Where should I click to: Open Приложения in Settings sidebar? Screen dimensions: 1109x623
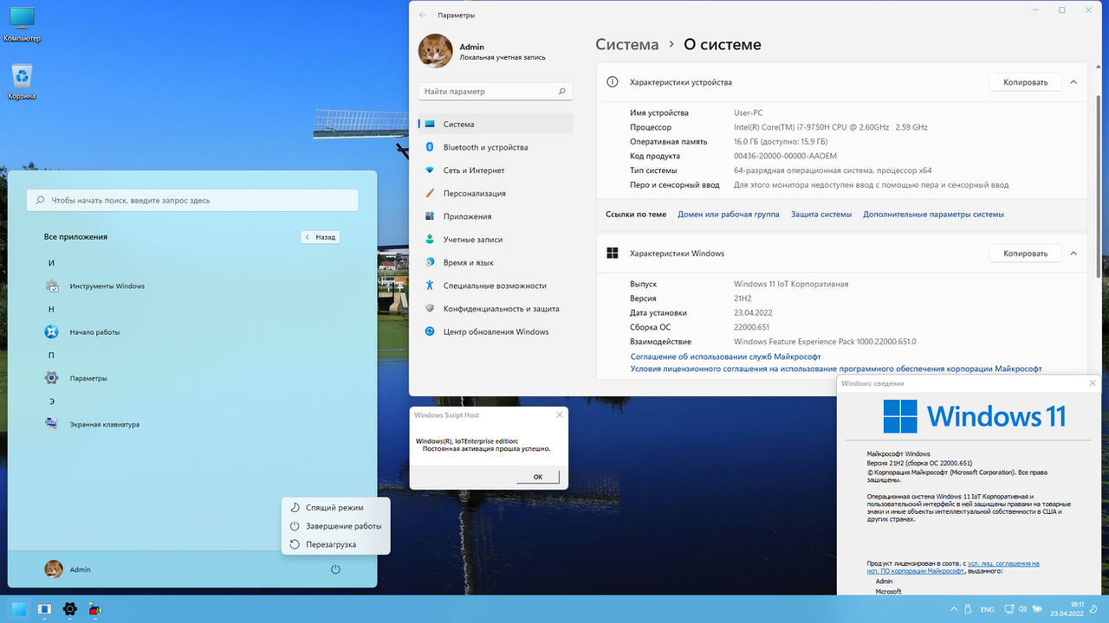496,216
